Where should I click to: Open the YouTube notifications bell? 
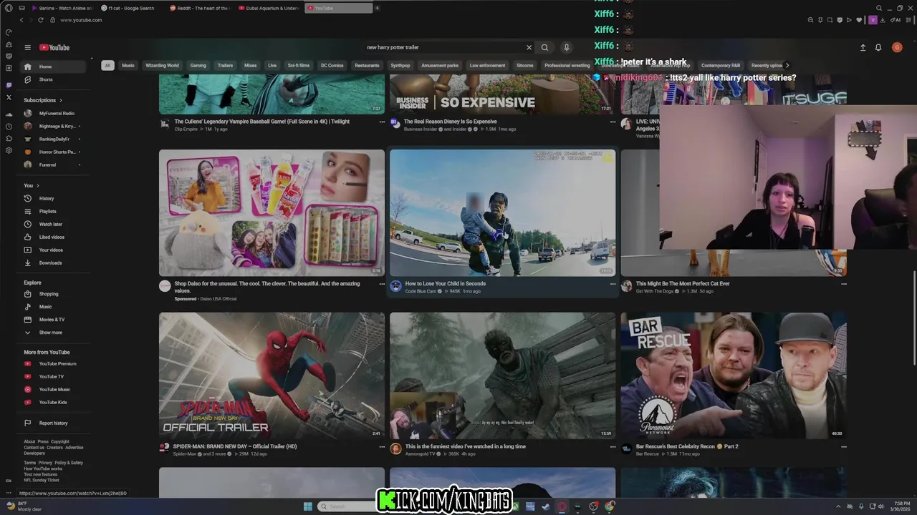click(x=878, y=48)
